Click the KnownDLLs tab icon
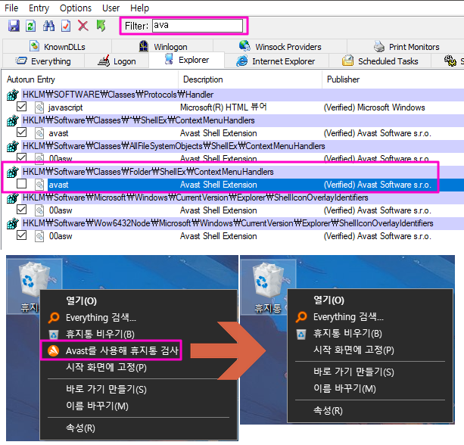 click(34, 46)
